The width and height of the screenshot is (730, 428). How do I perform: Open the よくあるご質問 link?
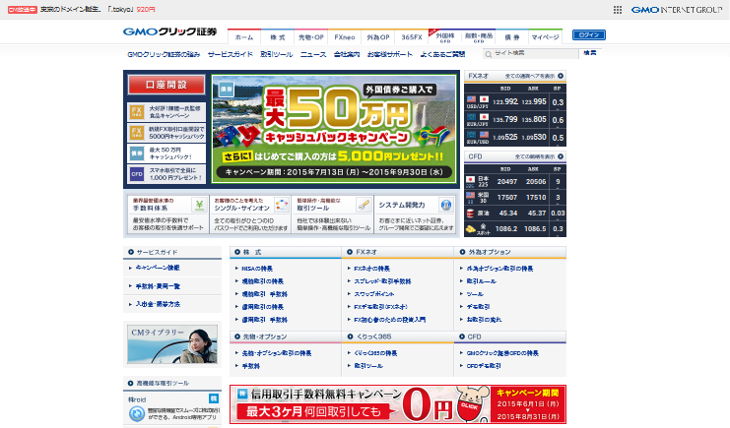[x=442, y=54]
